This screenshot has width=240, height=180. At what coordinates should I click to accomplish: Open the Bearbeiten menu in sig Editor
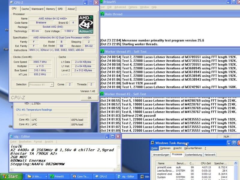coord(25,142)
